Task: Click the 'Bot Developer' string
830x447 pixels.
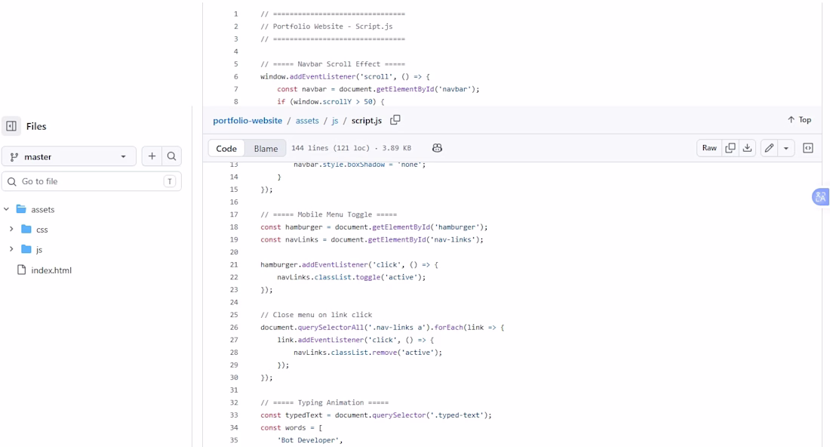Action: (x=309, y=440)
